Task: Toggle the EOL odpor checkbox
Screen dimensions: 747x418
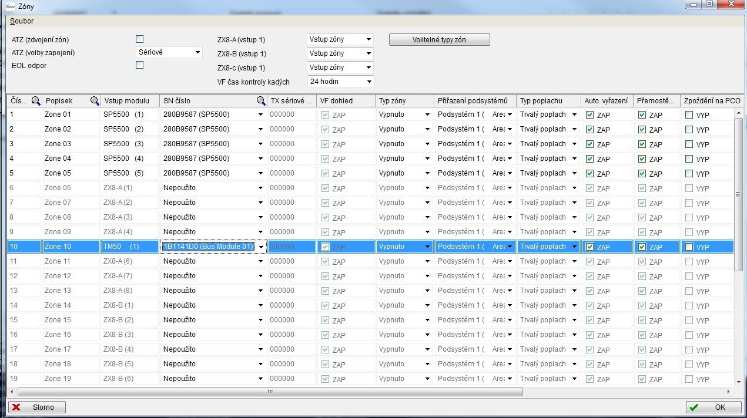Action: [139, 65]
